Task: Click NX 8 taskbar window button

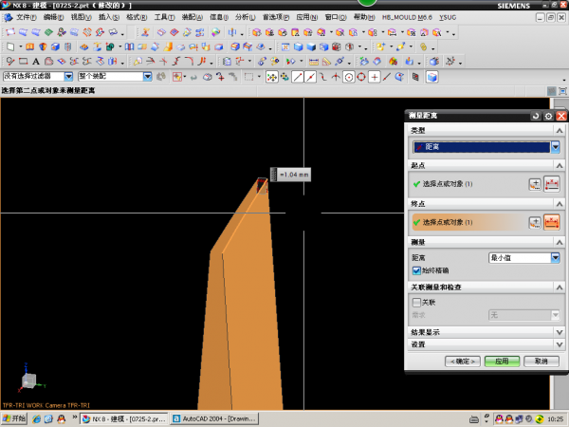Action: [x=123, y=419]
